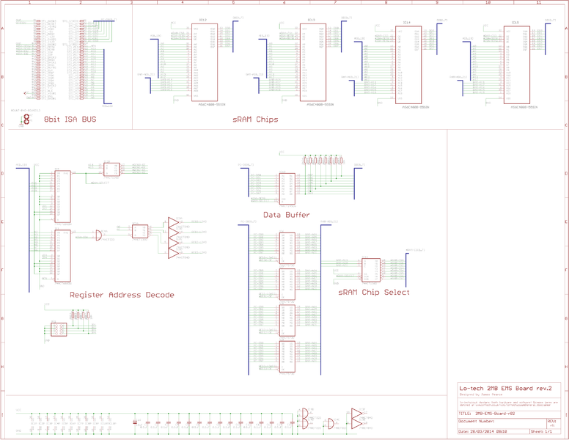Select the spare OR gate pair in bottom strip
Image resolution: width=569 pixels, height=440 pixels.
(x=305, y=418)
